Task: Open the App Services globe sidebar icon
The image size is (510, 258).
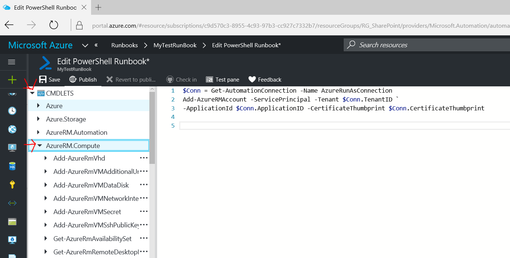Action: tap(12, 129)
